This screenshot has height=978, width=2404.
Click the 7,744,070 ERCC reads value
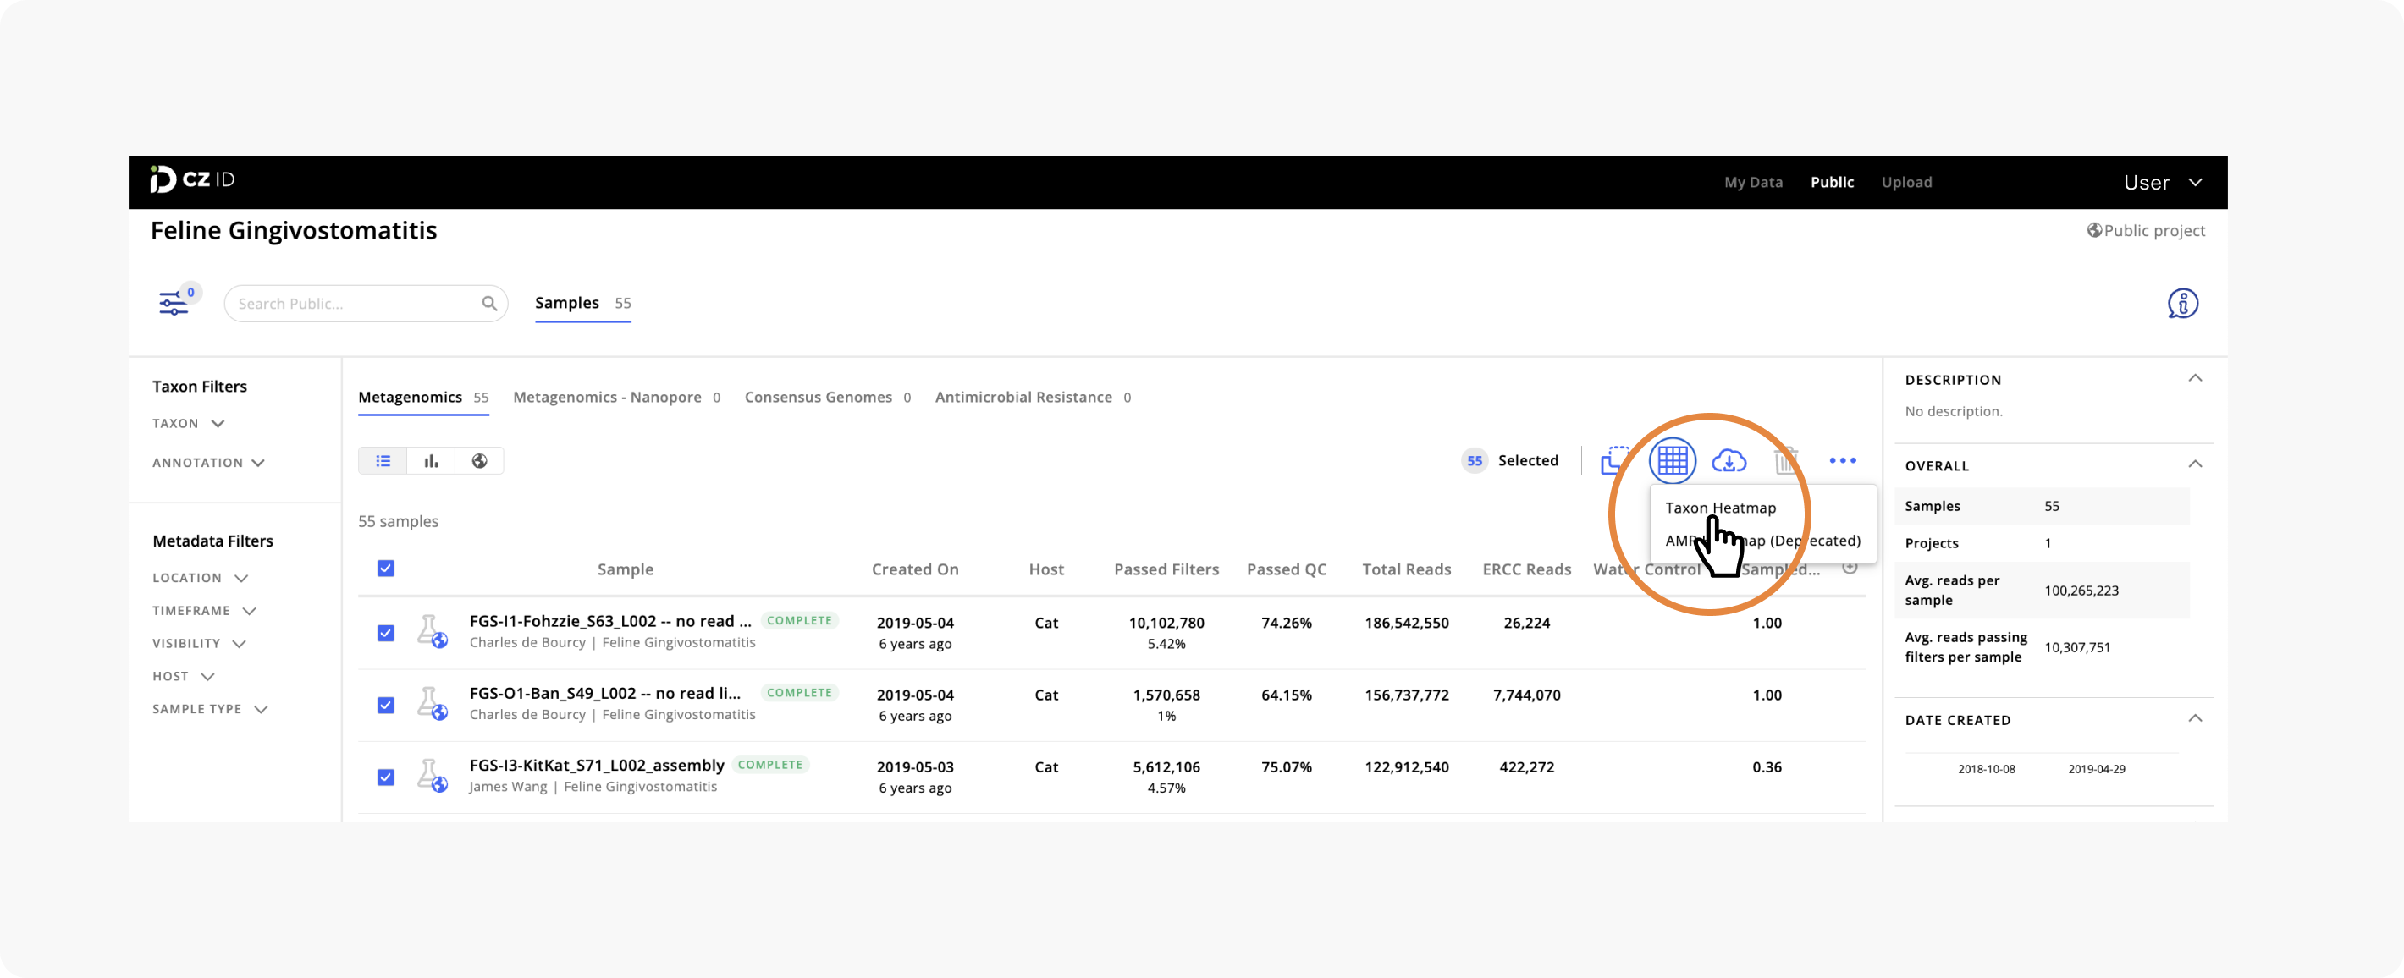1527,695
